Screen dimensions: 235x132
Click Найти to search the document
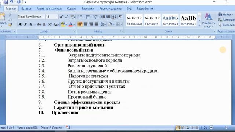(x=225, y=15)
